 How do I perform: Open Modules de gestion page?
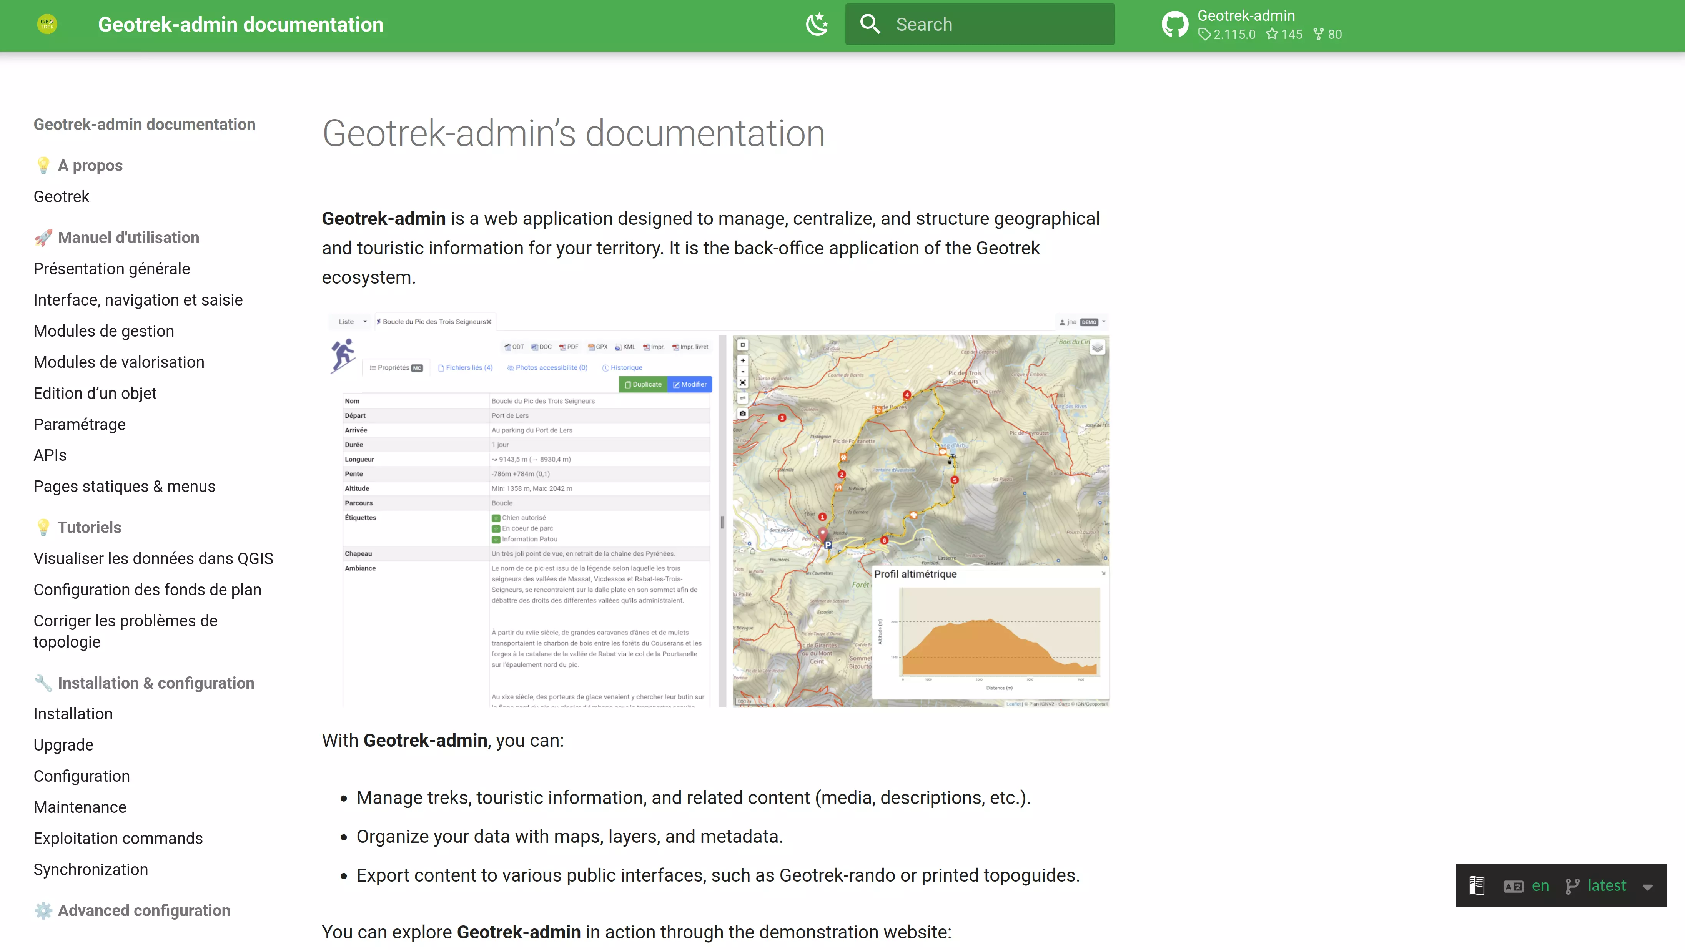[x=104, y=331]
